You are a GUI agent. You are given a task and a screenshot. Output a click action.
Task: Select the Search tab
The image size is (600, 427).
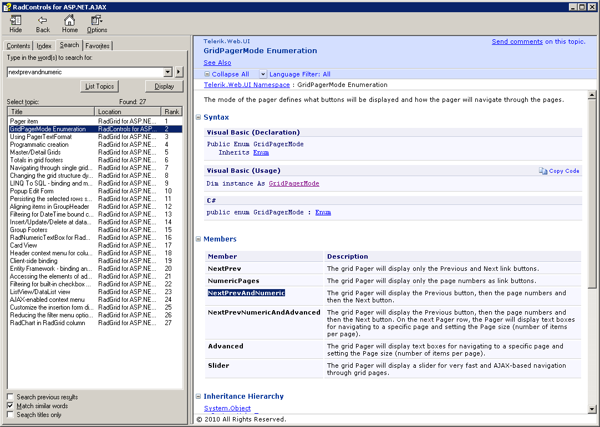[x=69, y=45]
